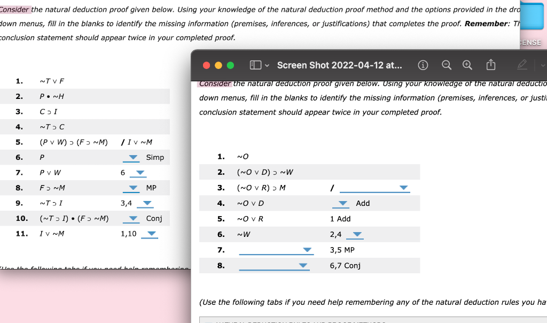
Task: Zoom out using the minus magnifier icon
Action: tap(447, 65)
